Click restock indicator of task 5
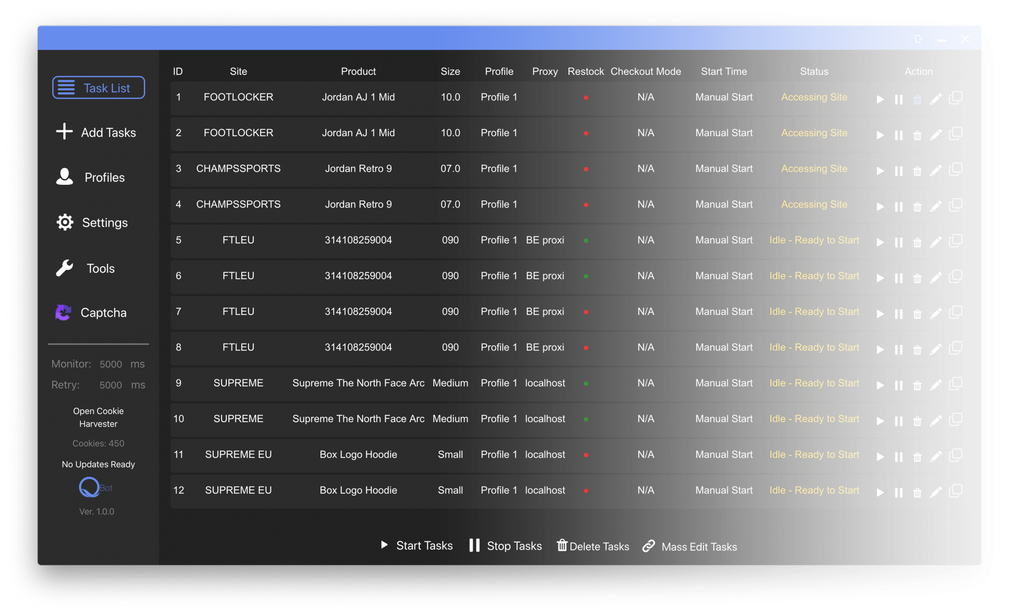Image resolution: width=1019 pixels, height=615 pixels. (586, 241)
